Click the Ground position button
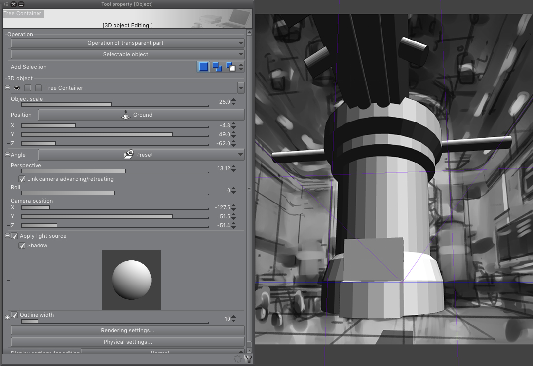533x366 pixels. coord(141,115)
